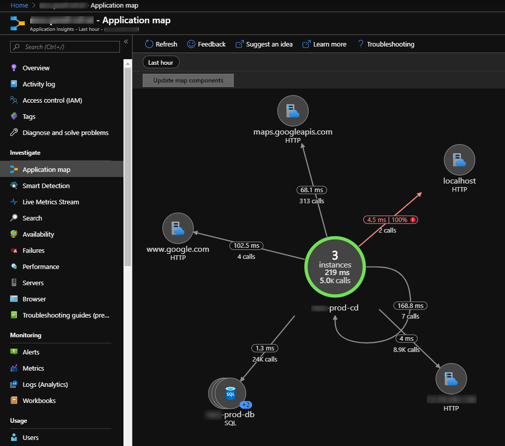Click the Update map components button
Image resolution: width=505 pixels, height=446 pixels.
tap(188, 80)
